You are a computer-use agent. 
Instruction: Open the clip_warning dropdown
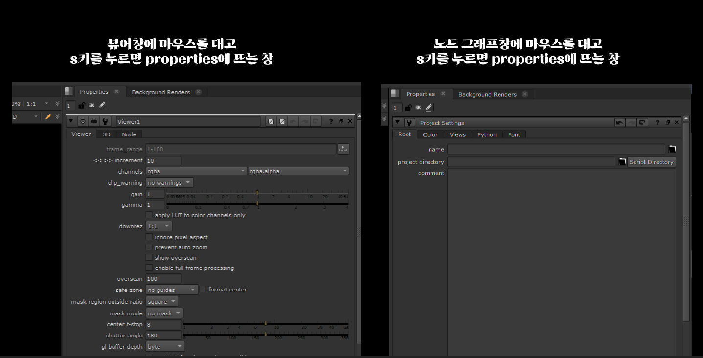point(169,183)
